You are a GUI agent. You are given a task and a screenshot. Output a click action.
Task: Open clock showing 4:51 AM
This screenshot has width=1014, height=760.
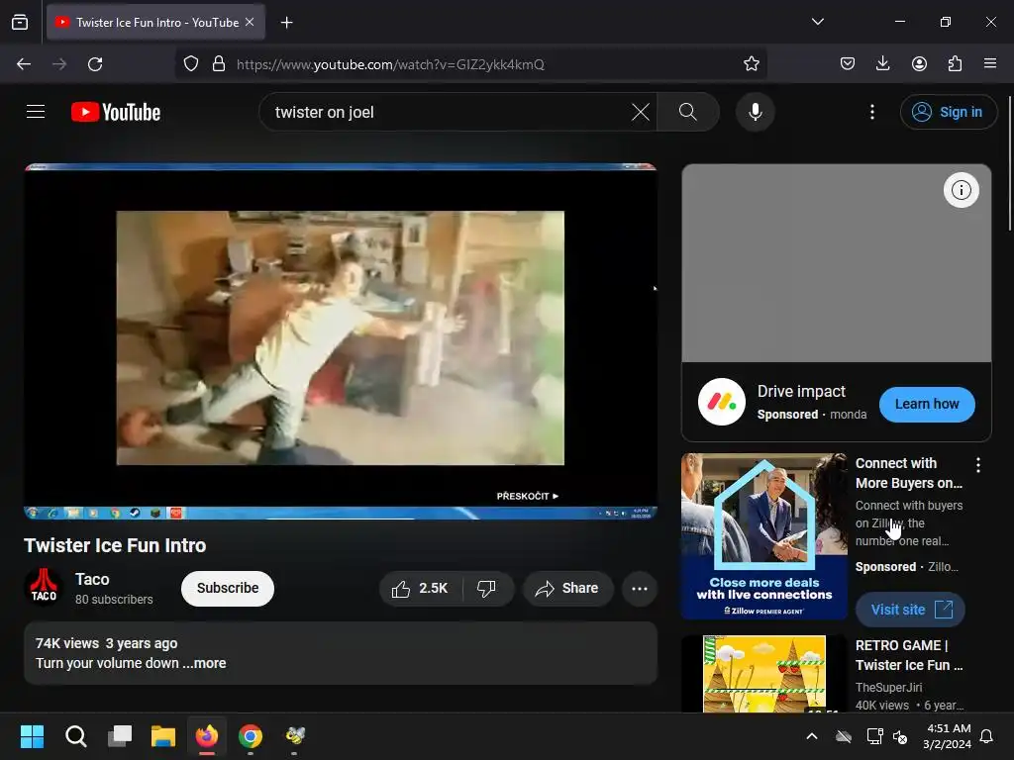point(948,736)
